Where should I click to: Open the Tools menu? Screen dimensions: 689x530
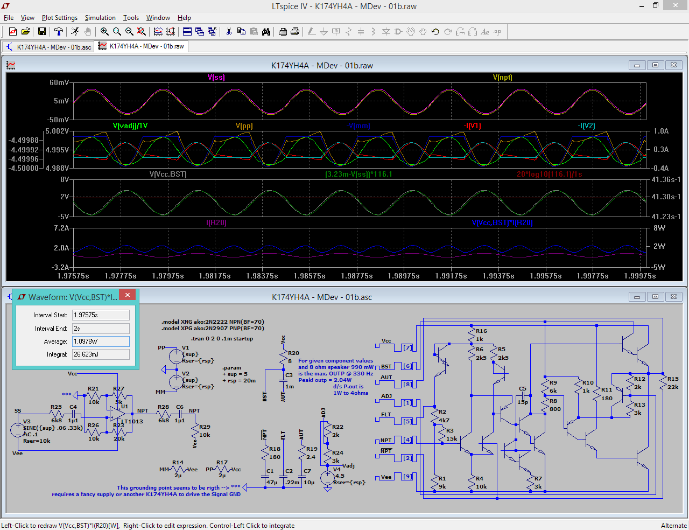pyautogui.click(x=131, y=18)
